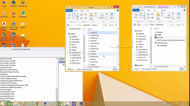Screen dimensions: 190x106
Task: Click the Cut scissors icon in EPLAN window
Action: (144, 14)
